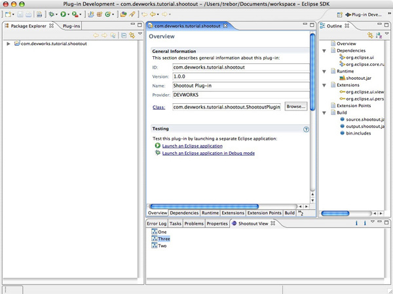Click the Back arrow in main toolbar
Image resolution: width=393 pixels, height=294 pixels.
(x=153, y=14)
